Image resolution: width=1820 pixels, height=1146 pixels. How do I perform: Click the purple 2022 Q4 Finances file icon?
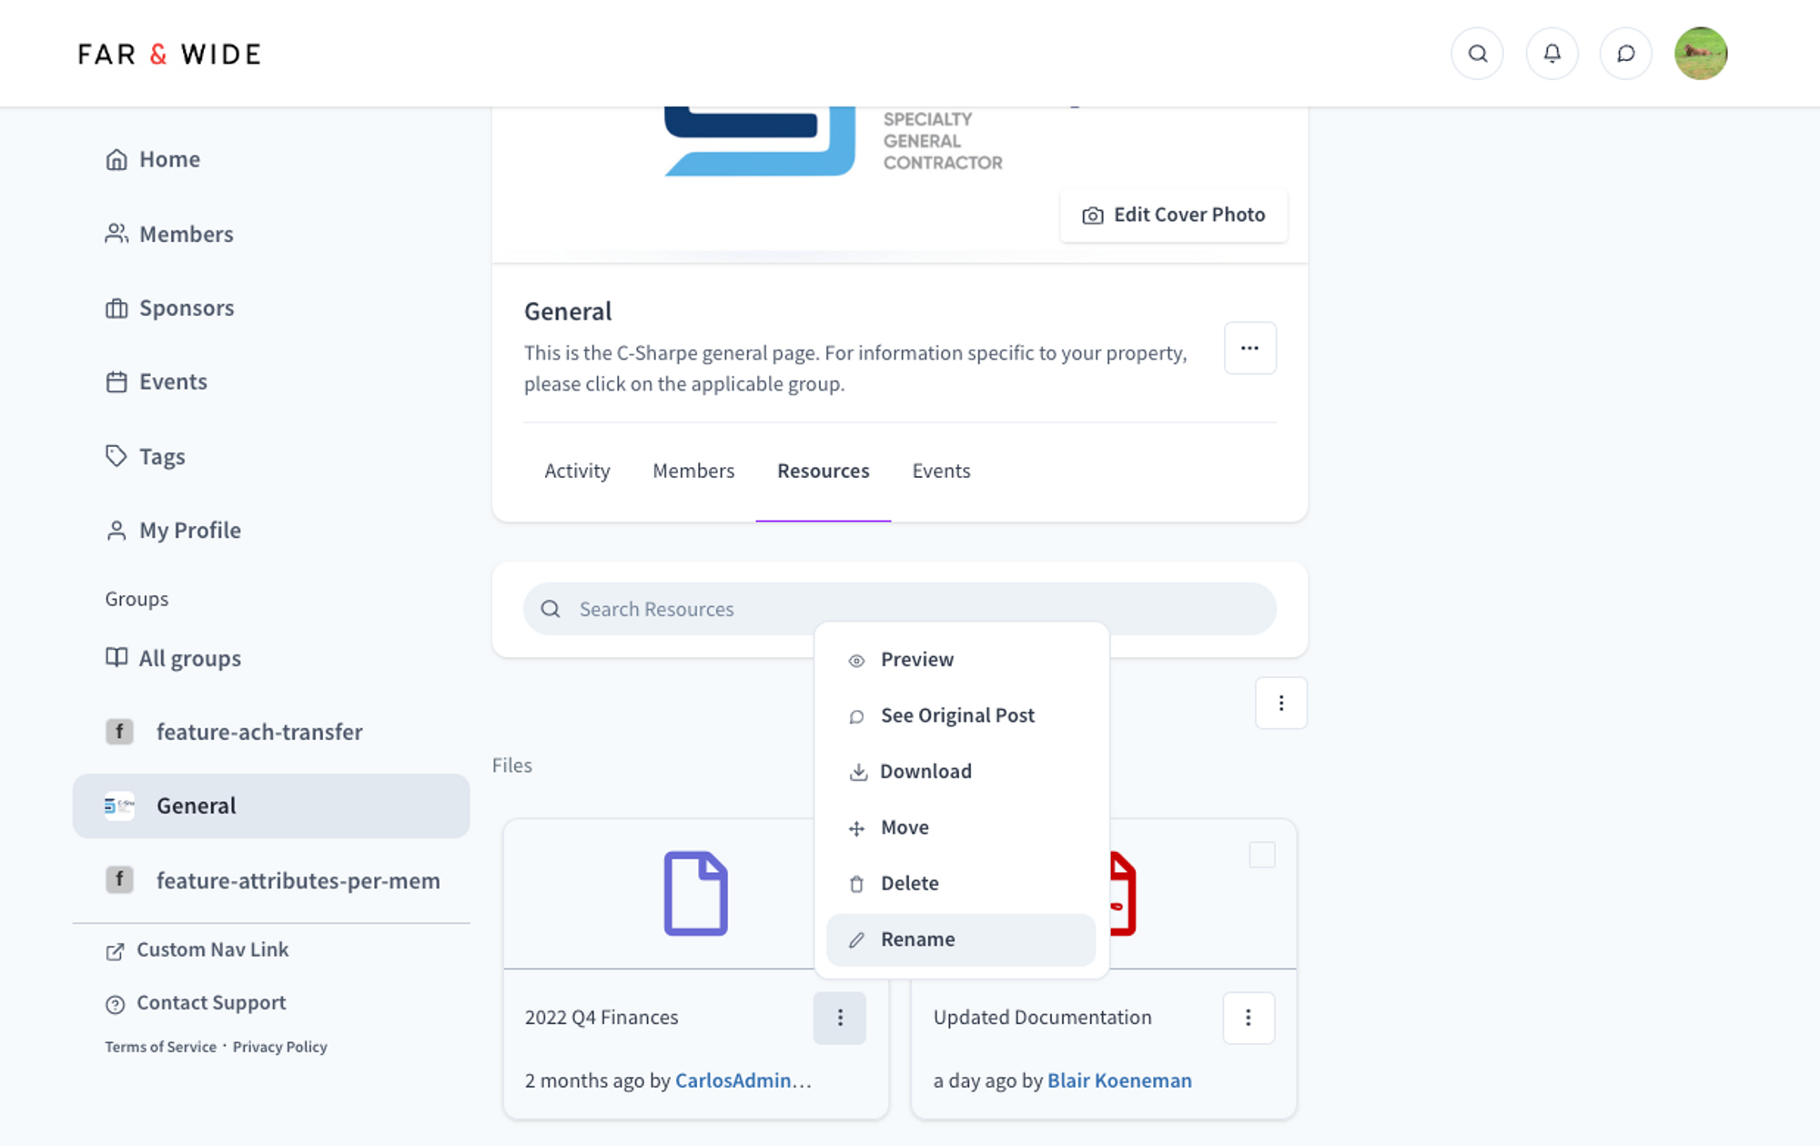695,893
